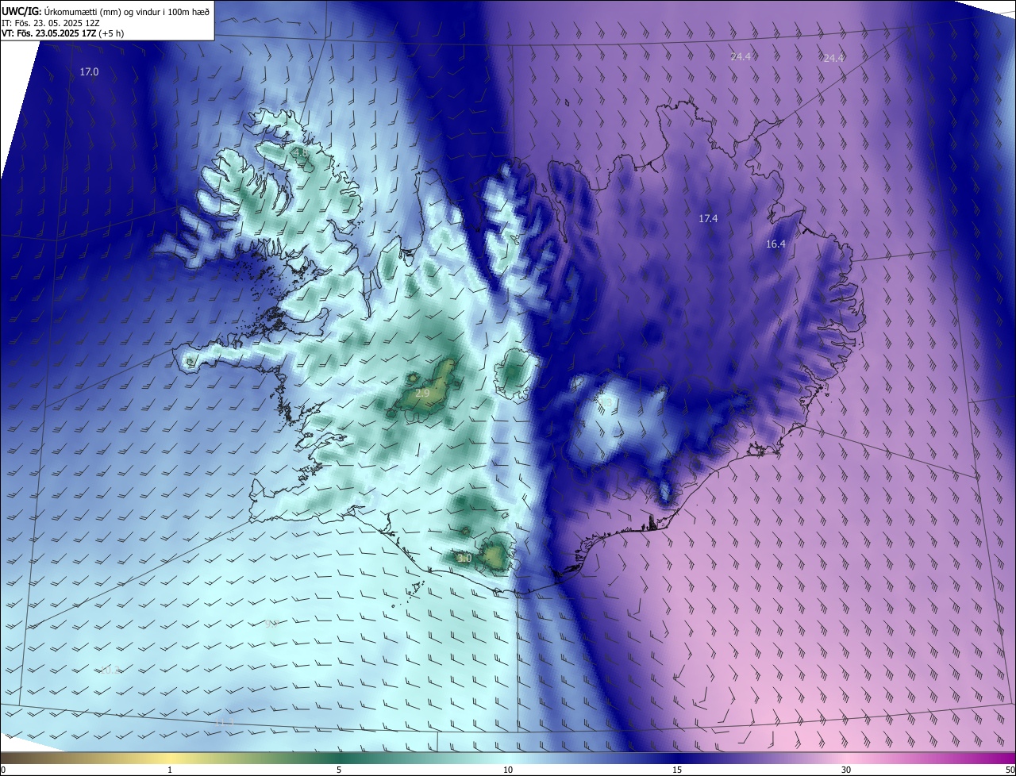
Task: Select the initial time line 'IT: Fös. 23. 05. 2025 12Z'
Action: [51, 22]
